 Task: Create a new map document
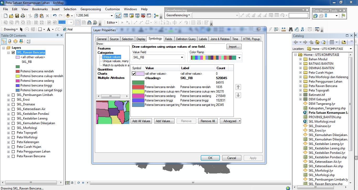tap(6, 16)
